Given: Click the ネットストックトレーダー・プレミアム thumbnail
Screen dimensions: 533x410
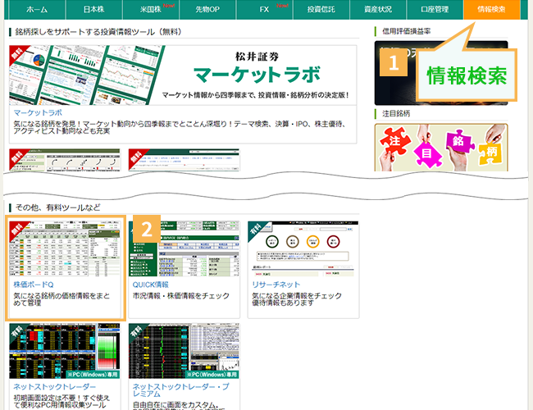Looking at the screenshot, I should tap(184, 351).
